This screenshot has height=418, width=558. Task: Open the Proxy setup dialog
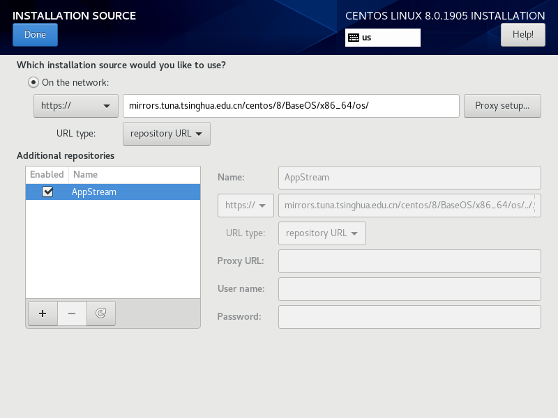coord(502,106)
